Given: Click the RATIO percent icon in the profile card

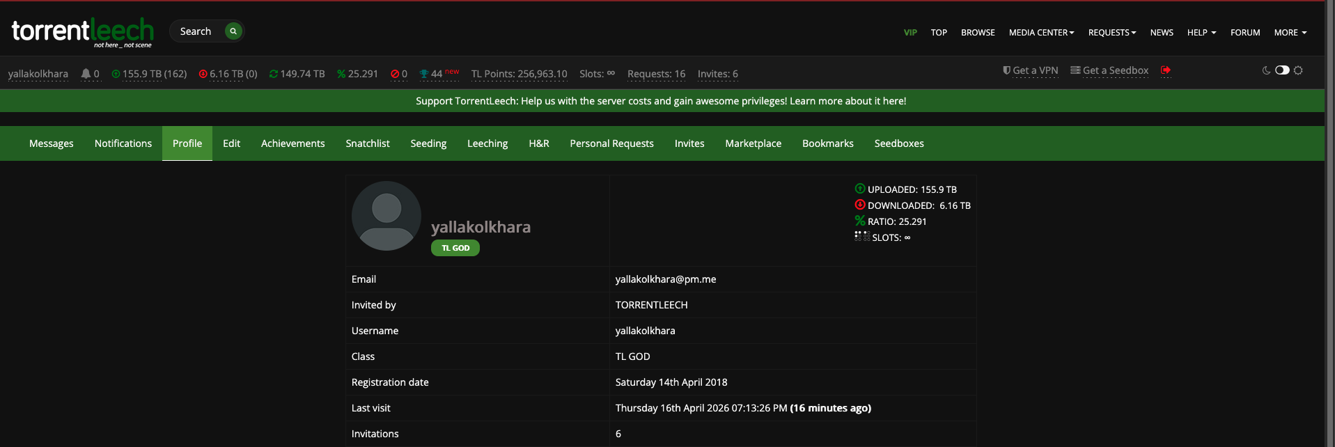Looking at the screenshot, I should point(860,221).
